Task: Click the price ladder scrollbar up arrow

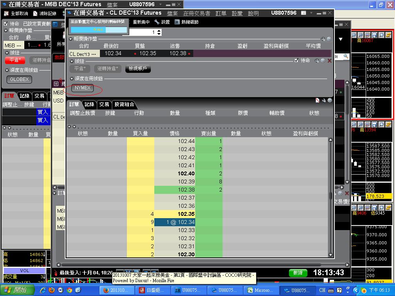Action: point(331,140)
